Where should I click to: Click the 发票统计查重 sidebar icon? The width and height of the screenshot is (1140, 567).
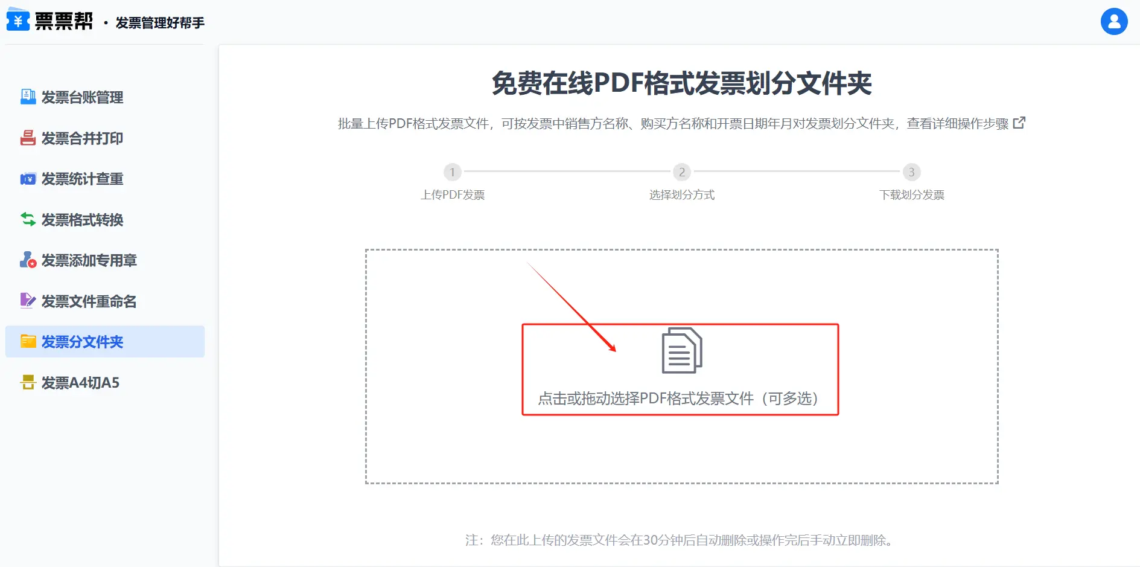28,179
